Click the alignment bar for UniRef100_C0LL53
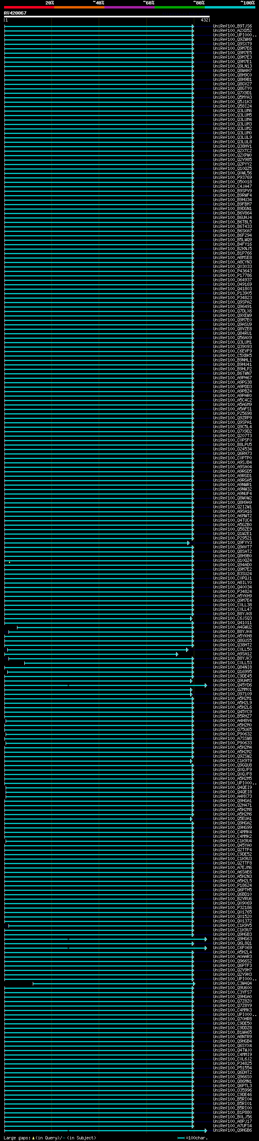 pos(109,663)
